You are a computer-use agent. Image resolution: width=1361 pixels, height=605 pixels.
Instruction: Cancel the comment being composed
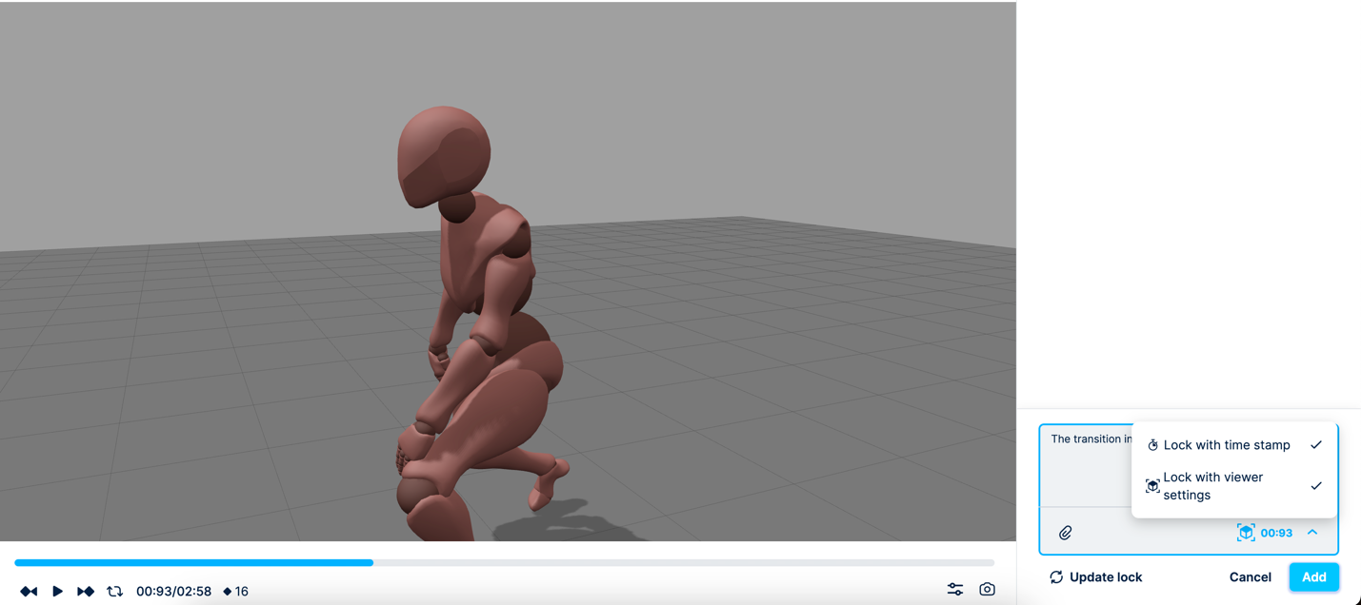click(1250, 576)
